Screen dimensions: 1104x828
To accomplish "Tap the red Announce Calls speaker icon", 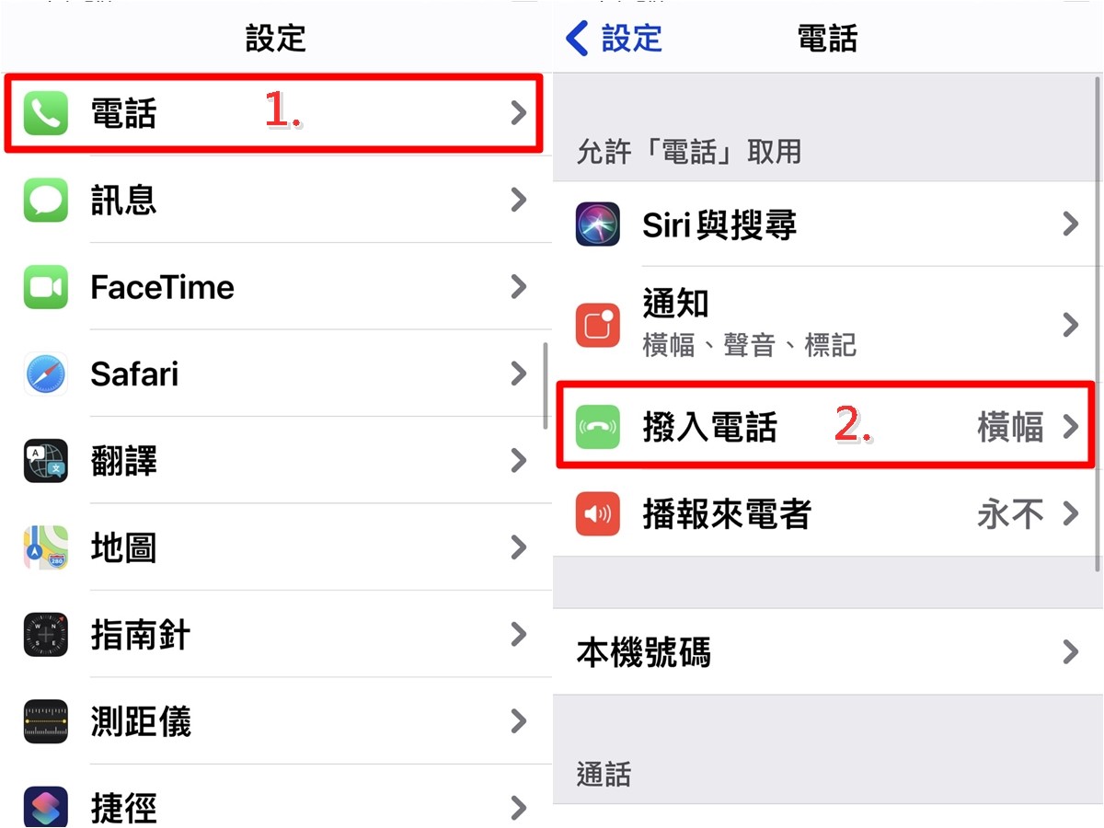I will click(598, 513).
